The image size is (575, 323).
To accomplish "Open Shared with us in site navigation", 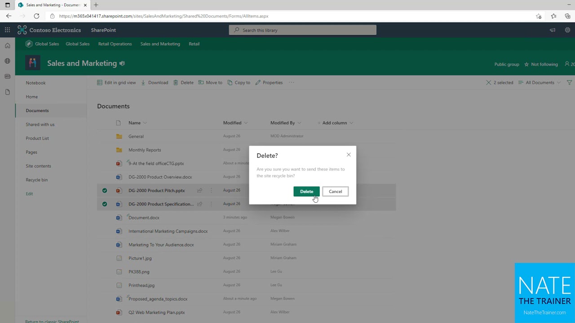I will [x=40, y=124].
